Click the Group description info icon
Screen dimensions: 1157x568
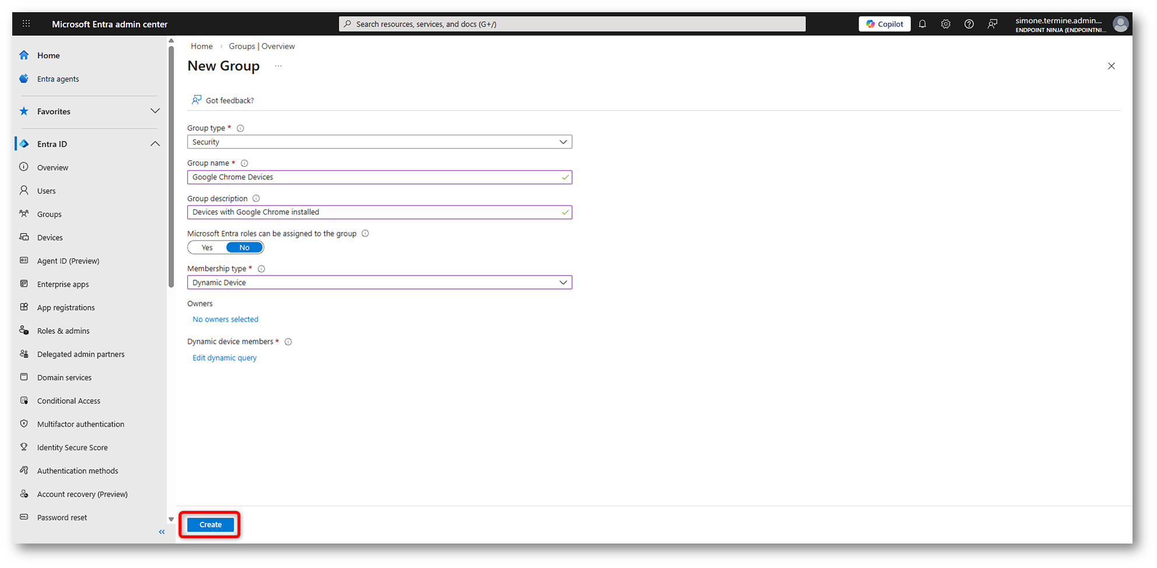click(x=256, y=199)
